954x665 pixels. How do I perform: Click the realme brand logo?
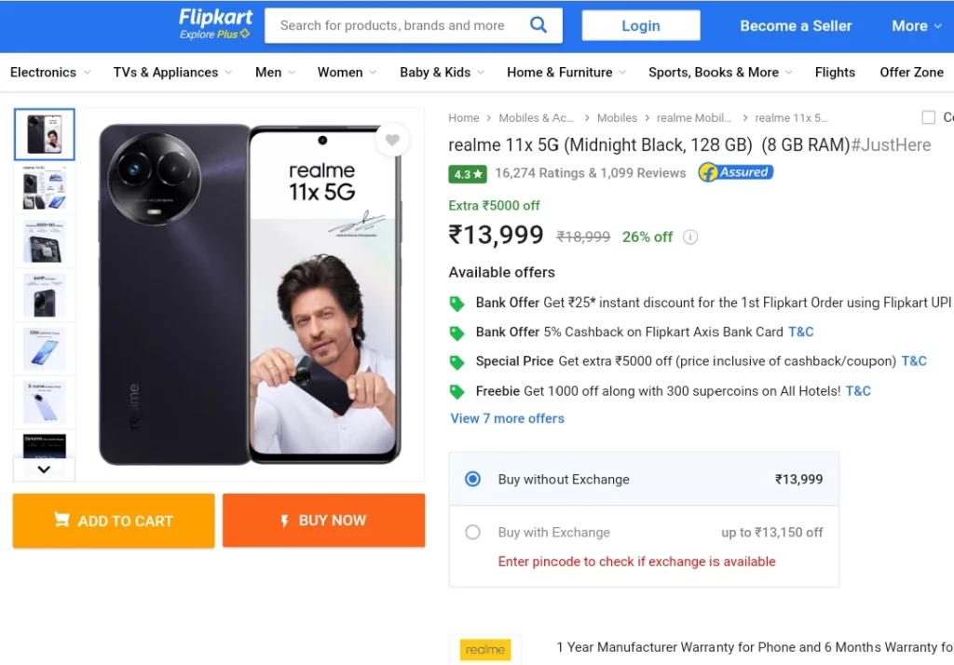coord(484,649)
